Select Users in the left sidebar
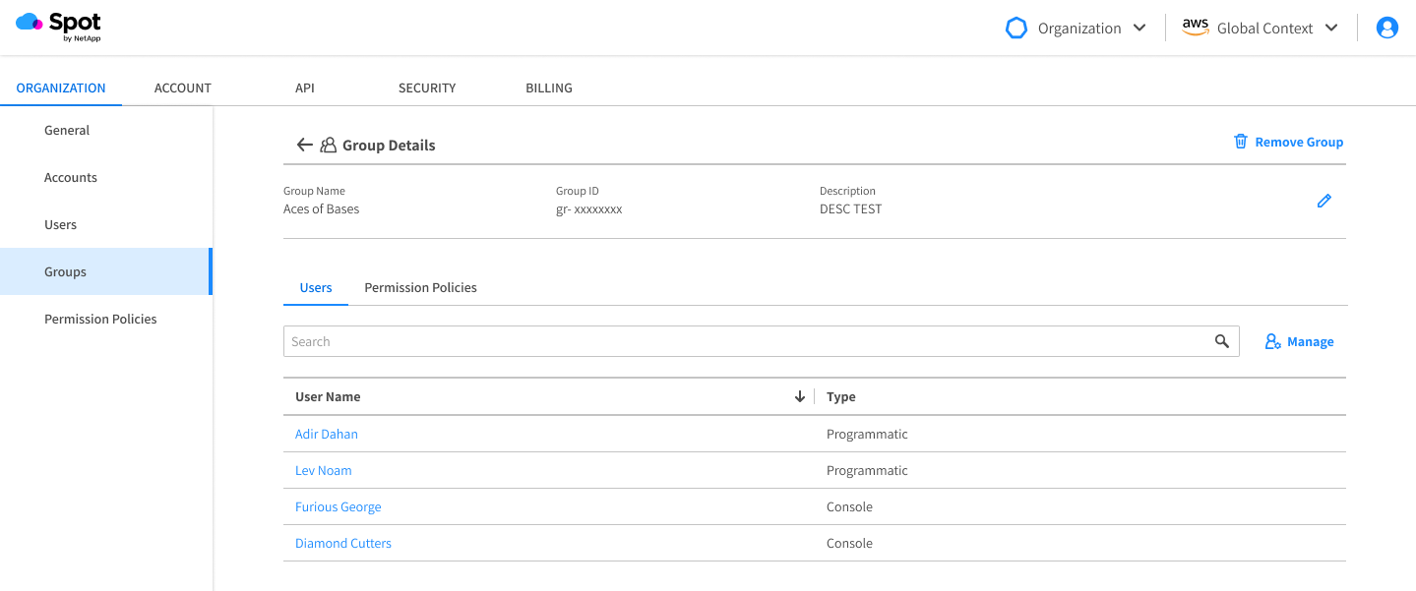 click(x=60, y=224)
